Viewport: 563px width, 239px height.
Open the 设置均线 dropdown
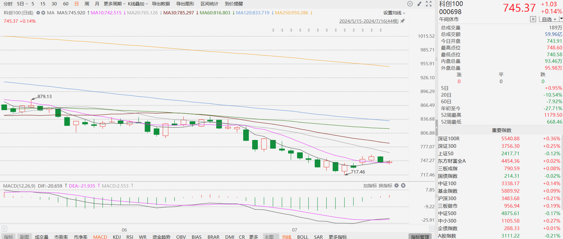coord(394,13)
